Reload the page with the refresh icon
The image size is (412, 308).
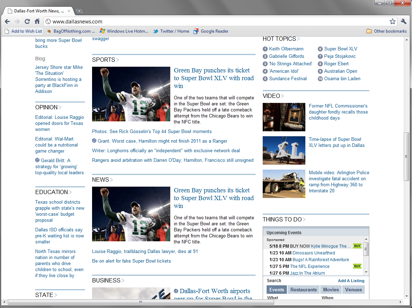27,22
